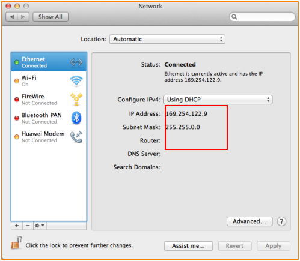Add a network service with plus button
Viewport: 300px width, 261px height.
(x=17, y=226)
